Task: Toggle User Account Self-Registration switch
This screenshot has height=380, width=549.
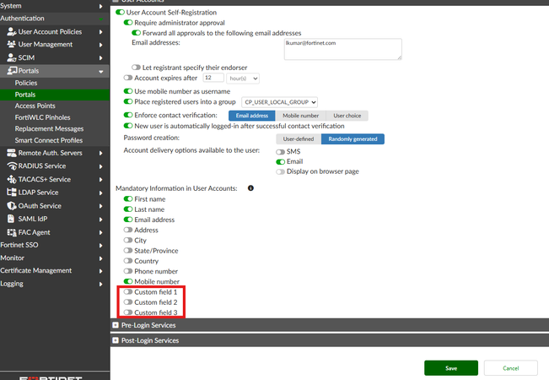Action: click(120, 13)
